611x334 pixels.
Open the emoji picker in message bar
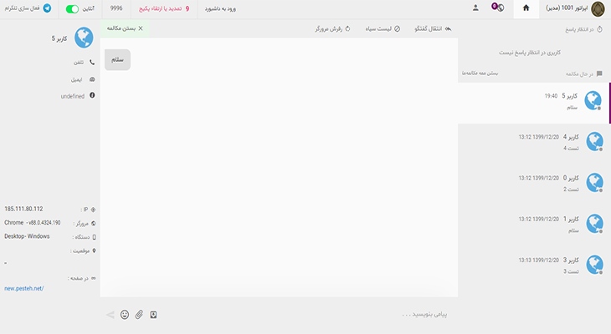tap(125, 315)
